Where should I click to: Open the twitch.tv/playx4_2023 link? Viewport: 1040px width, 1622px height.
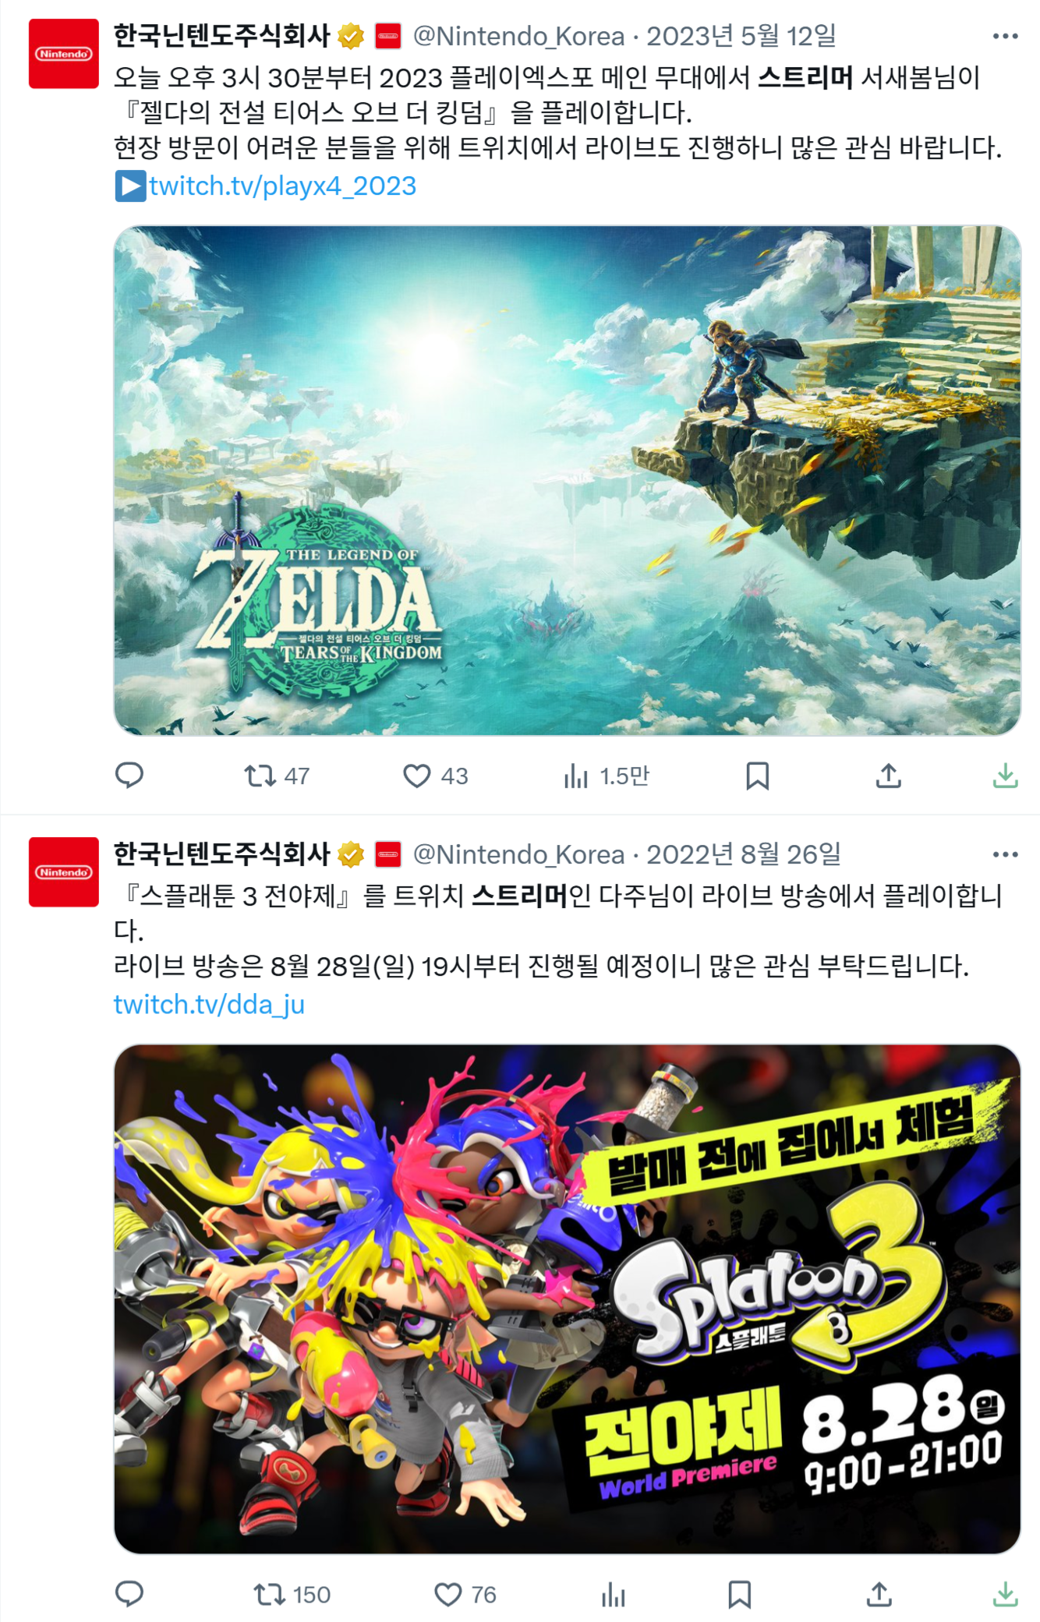coord(282,186)
